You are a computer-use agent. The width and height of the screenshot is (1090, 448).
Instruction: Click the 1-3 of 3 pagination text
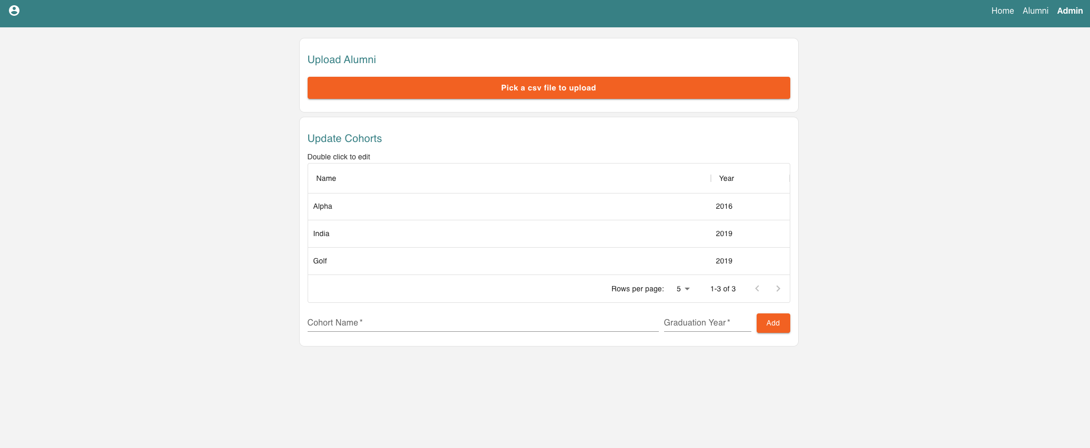point(723,289)
